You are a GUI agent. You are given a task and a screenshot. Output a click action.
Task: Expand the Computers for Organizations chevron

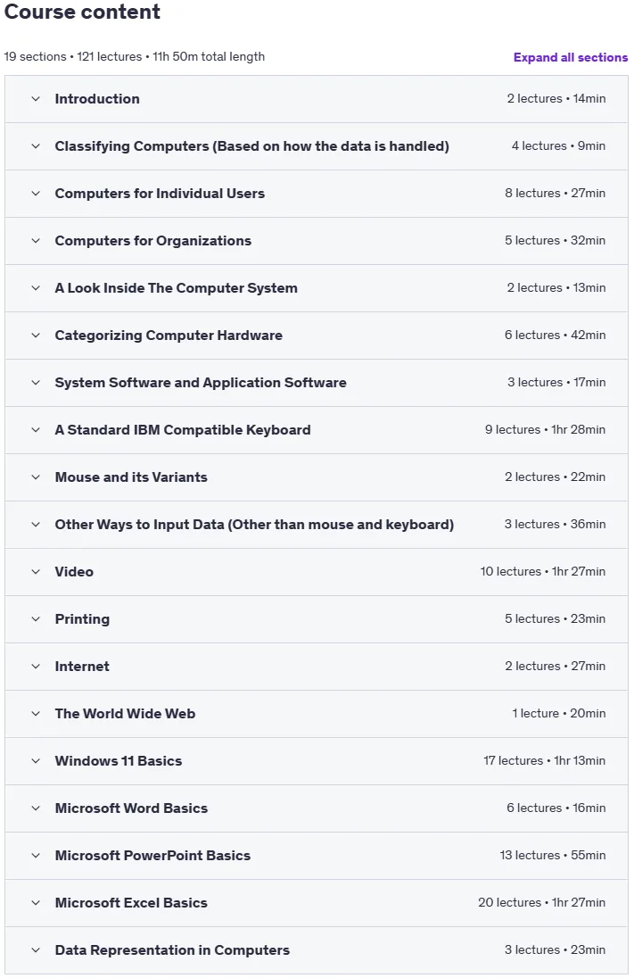tap(36, 241)
